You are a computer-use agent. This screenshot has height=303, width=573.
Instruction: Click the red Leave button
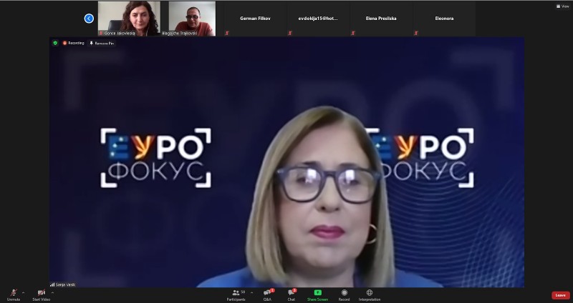pos(560,295)
